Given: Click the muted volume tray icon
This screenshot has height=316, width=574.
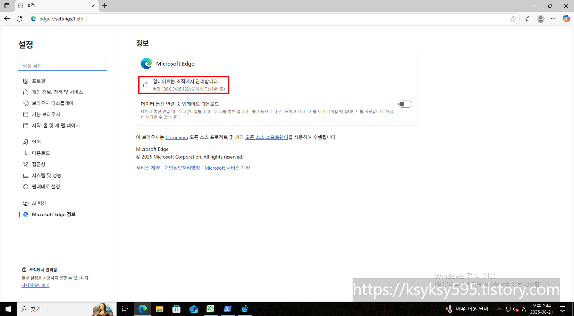Looking at the screenshot, I should point(516,309).
